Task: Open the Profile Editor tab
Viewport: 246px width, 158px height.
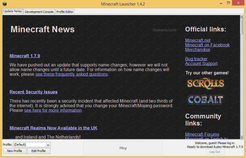Action: [65, 12]
